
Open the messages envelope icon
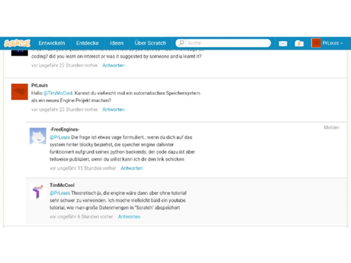pos(283,43)
